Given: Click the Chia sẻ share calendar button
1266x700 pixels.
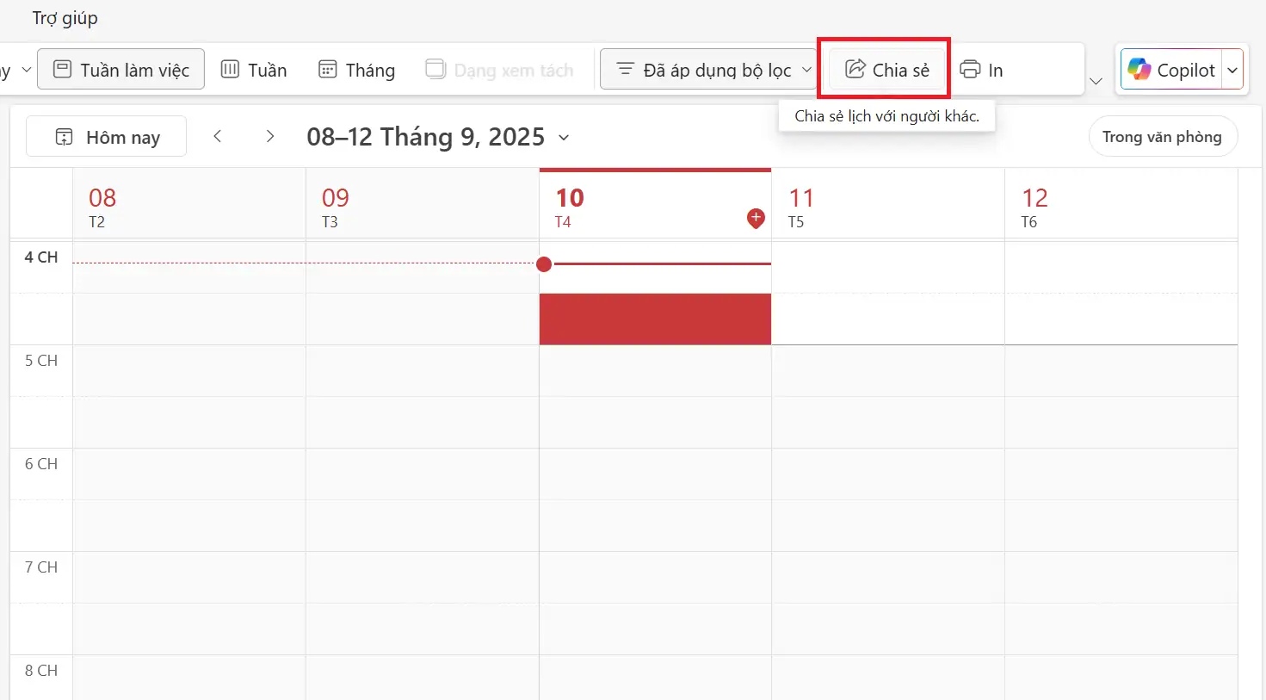Looking at the screenshot, I should click(886, 70).
